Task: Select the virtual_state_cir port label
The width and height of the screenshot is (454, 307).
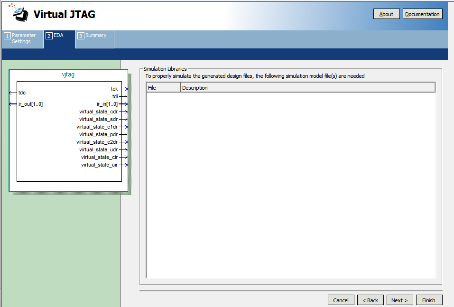Action: [99, 157]
